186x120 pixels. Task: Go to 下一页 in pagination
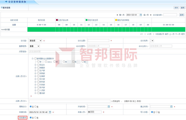tap(178, 34)
